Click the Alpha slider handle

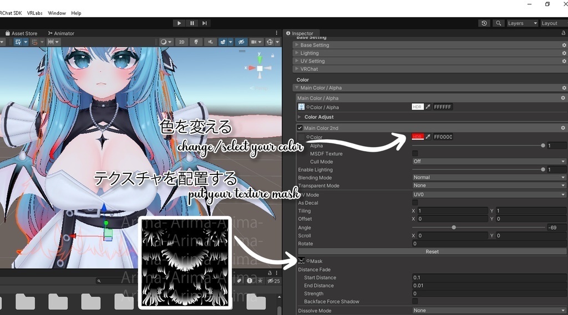click(x=543, y=146)
